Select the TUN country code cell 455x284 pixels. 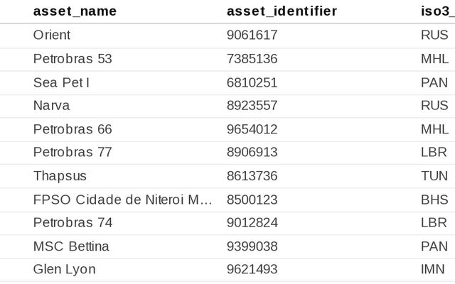(x=434, y=176)
